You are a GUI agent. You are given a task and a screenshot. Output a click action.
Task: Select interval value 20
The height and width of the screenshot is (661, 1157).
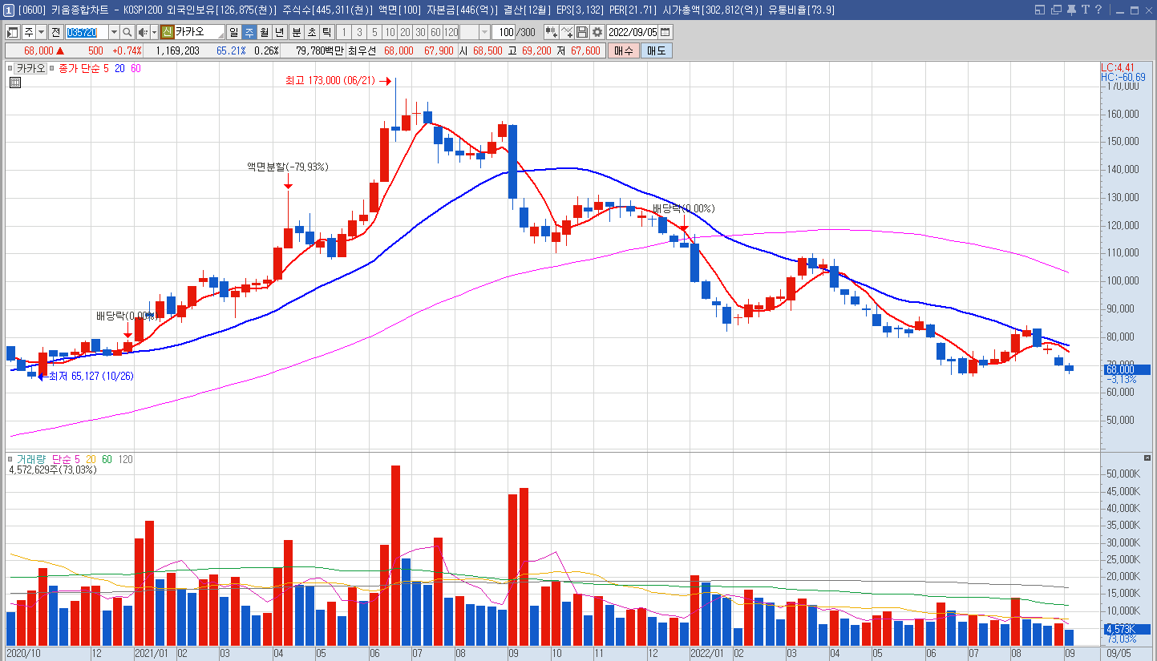tap(405, 32)
